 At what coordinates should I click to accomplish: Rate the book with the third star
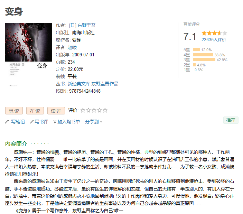point(94,110)
